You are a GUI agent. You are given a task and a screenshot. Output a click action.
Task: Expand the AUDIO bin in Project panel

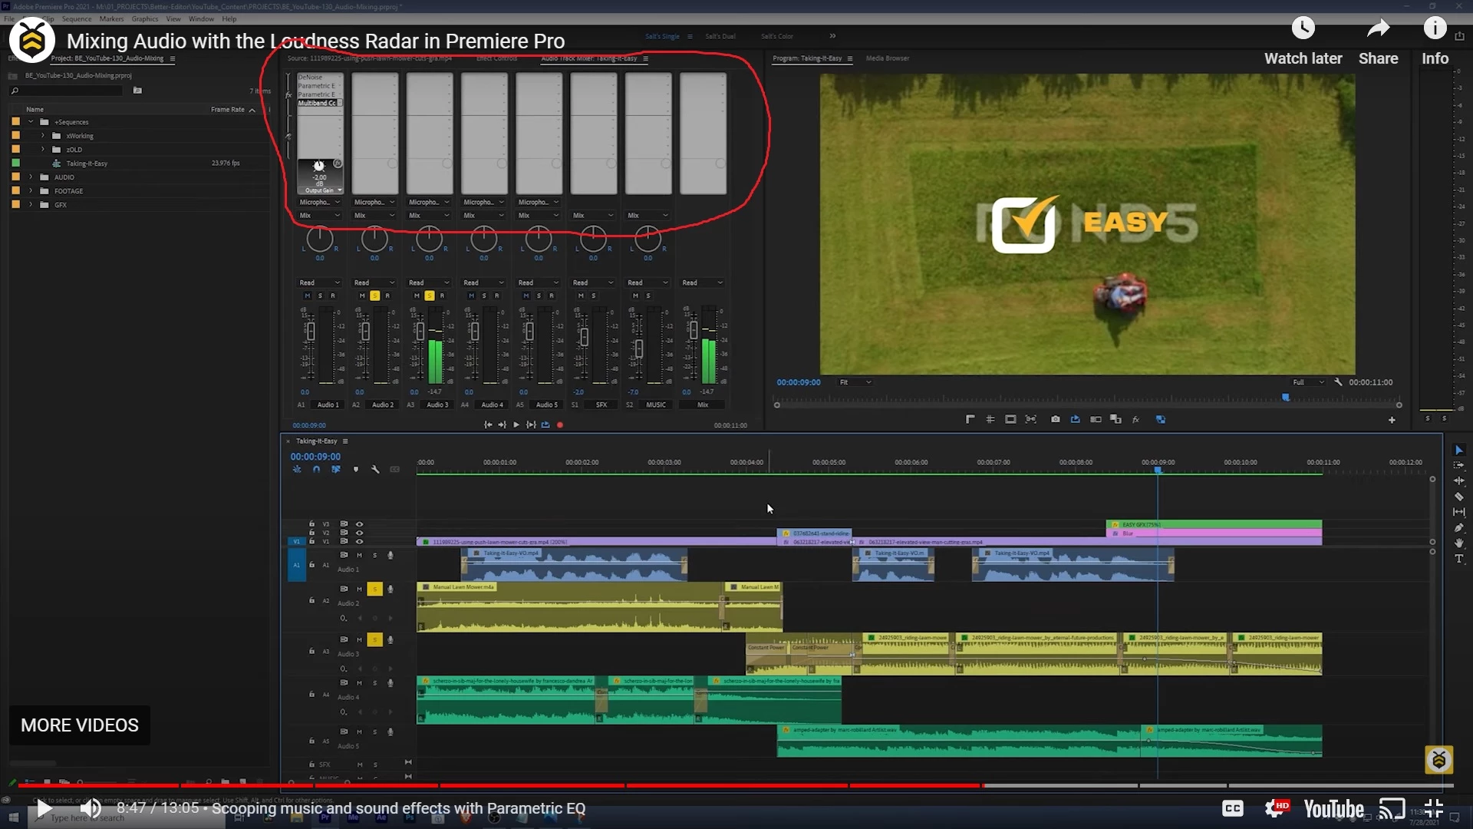31,177
